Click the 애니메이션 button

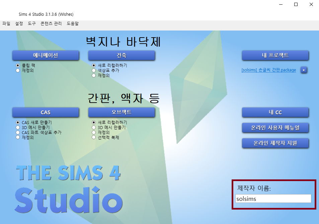pyautogui.click(x=46, y=55)
